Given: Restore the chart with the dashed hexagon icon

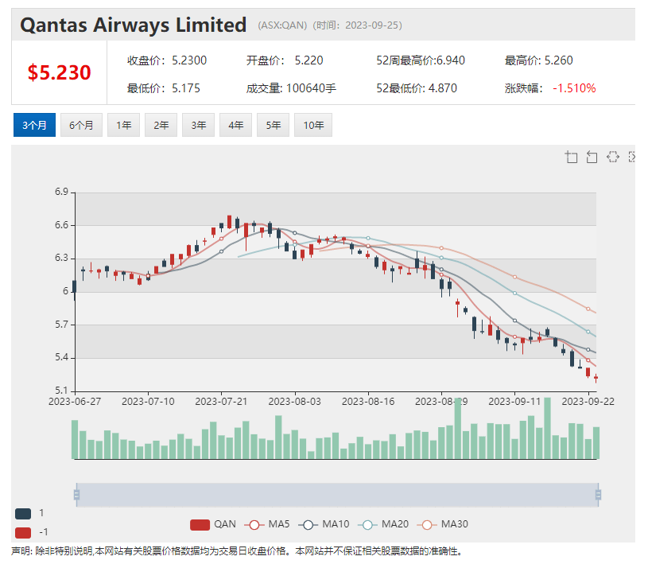Looking at the screenshot, I should pyautogui.click(x=613, y=158).
